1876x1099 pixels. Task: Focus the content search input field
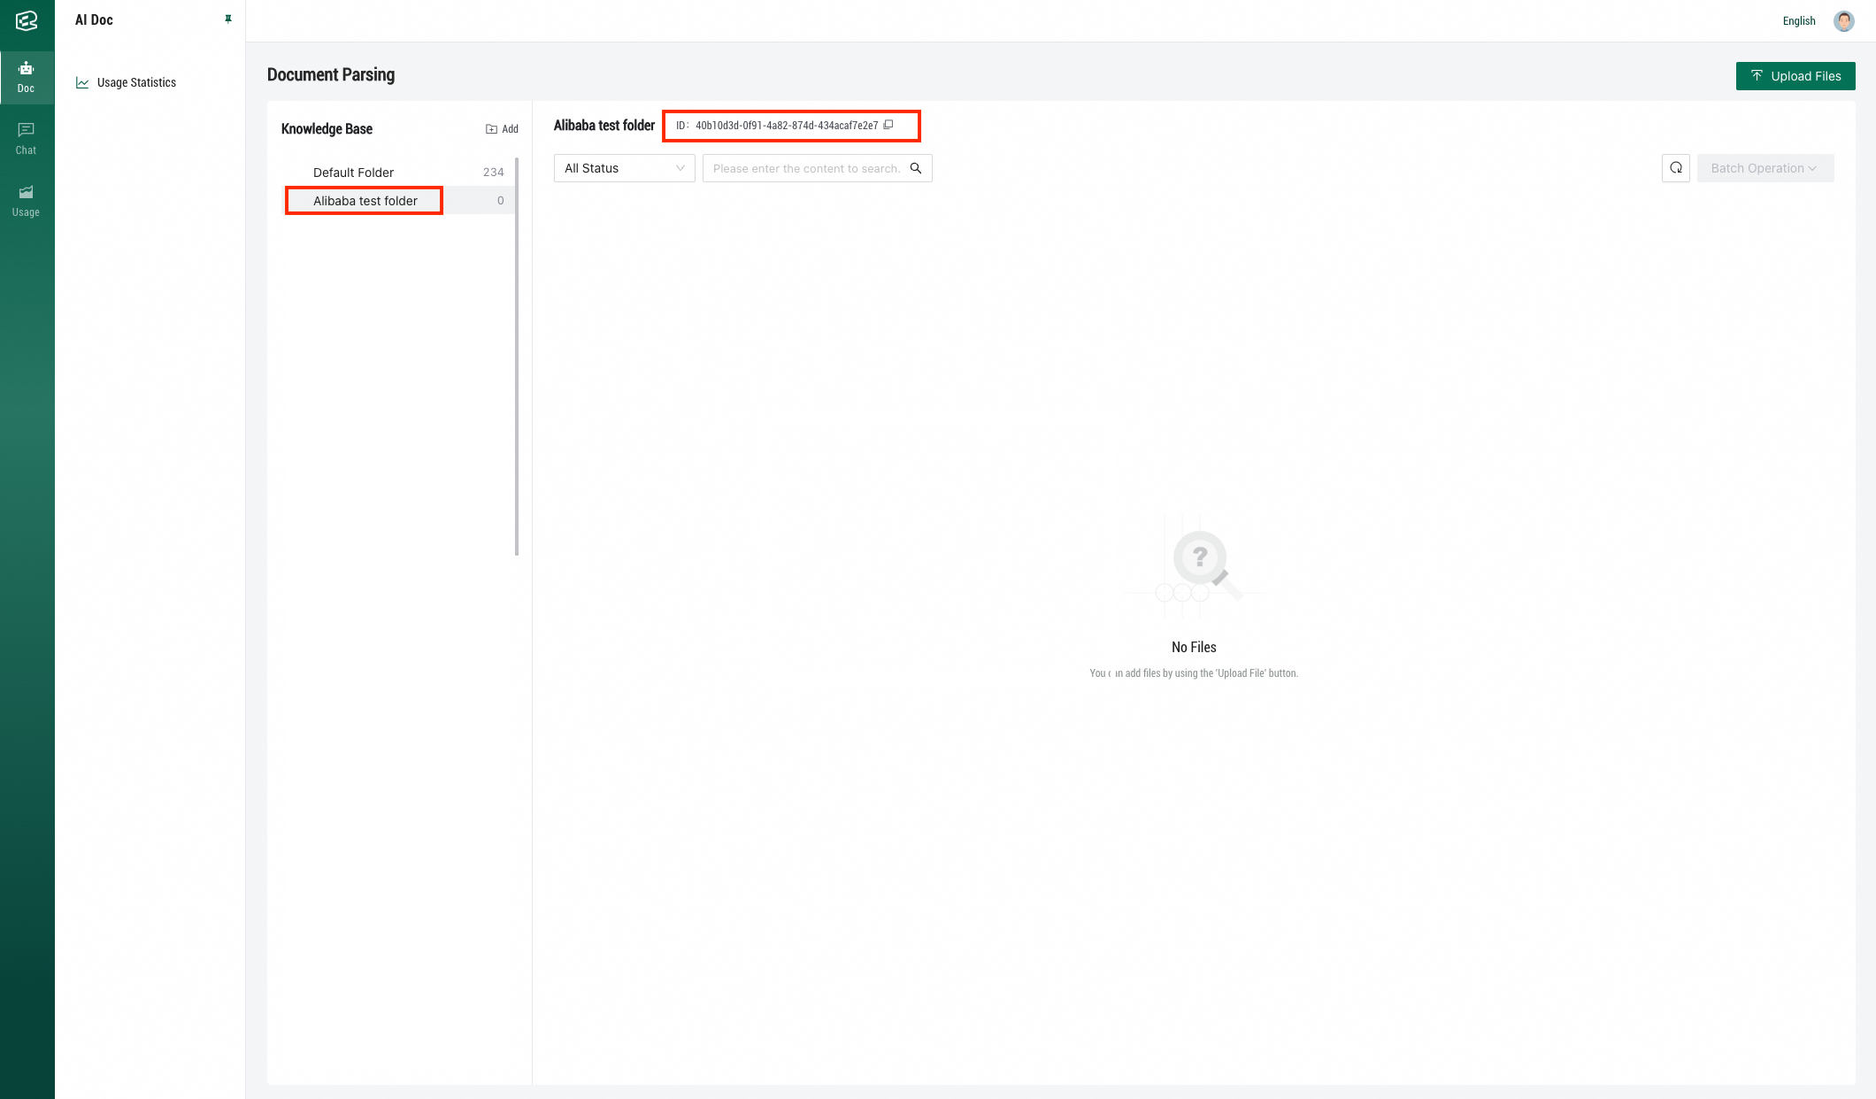point(805,168)
